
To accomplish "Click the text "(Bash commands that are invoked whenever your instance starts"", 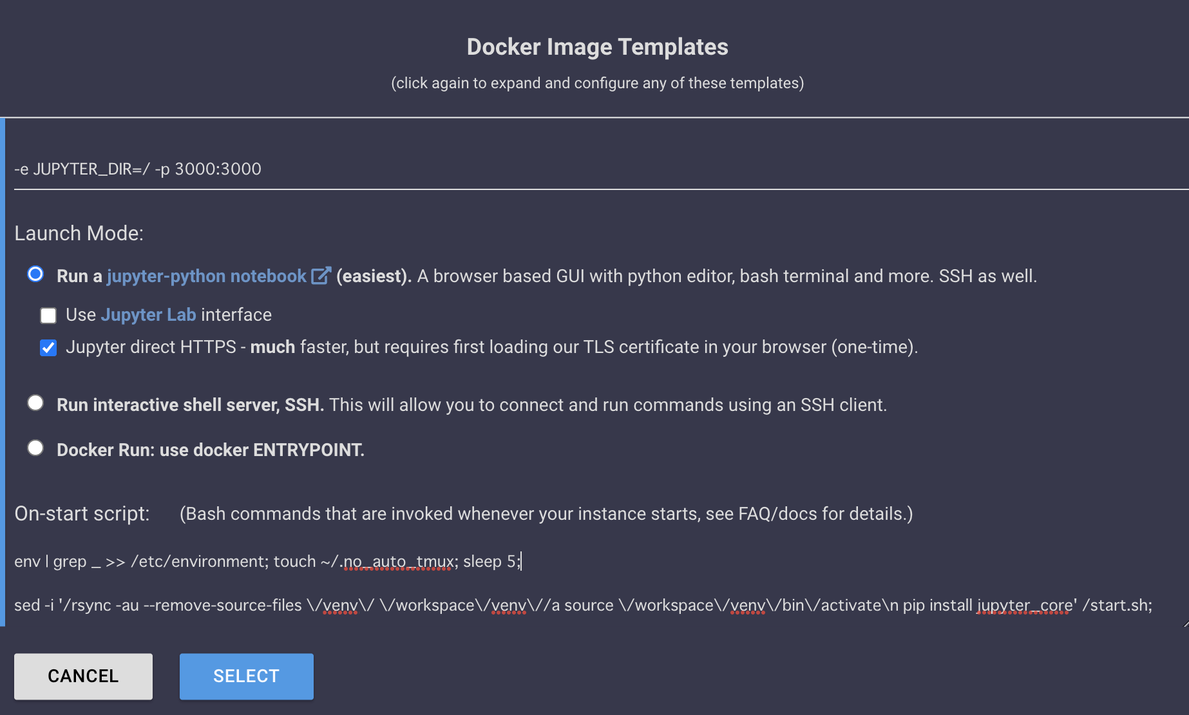I will point(440,514).
